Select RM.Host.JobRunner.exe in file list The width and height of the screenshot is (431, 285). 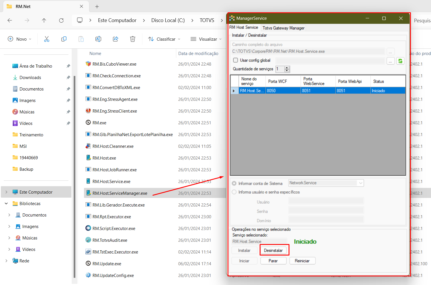click(115, 170)
